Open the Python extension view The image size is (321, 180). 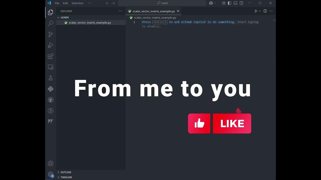51,89
